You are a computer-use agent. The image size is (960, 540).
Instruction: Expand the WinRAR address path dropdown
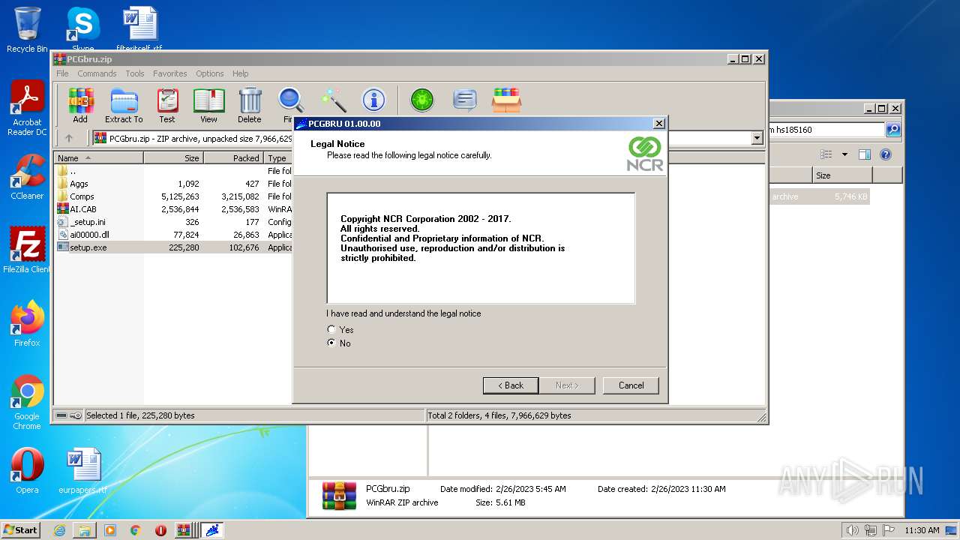757,138
